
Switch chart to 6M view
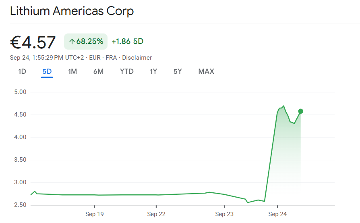click(98, 72)
